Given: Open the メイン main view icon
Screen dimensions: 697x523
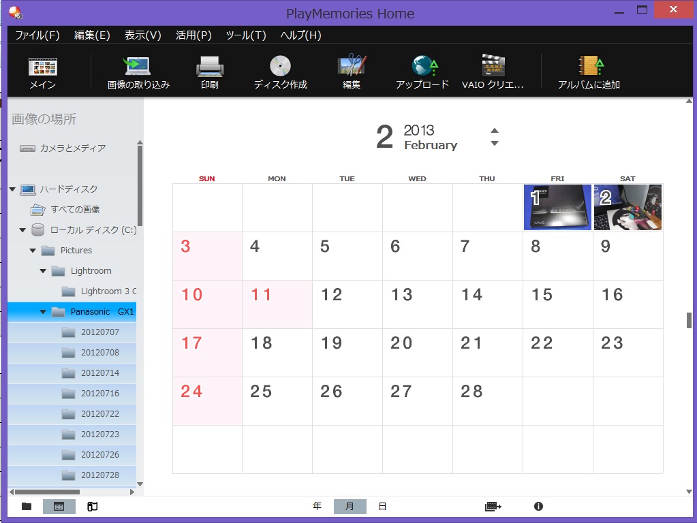Looking at the screenshot, I should point(43,72).
